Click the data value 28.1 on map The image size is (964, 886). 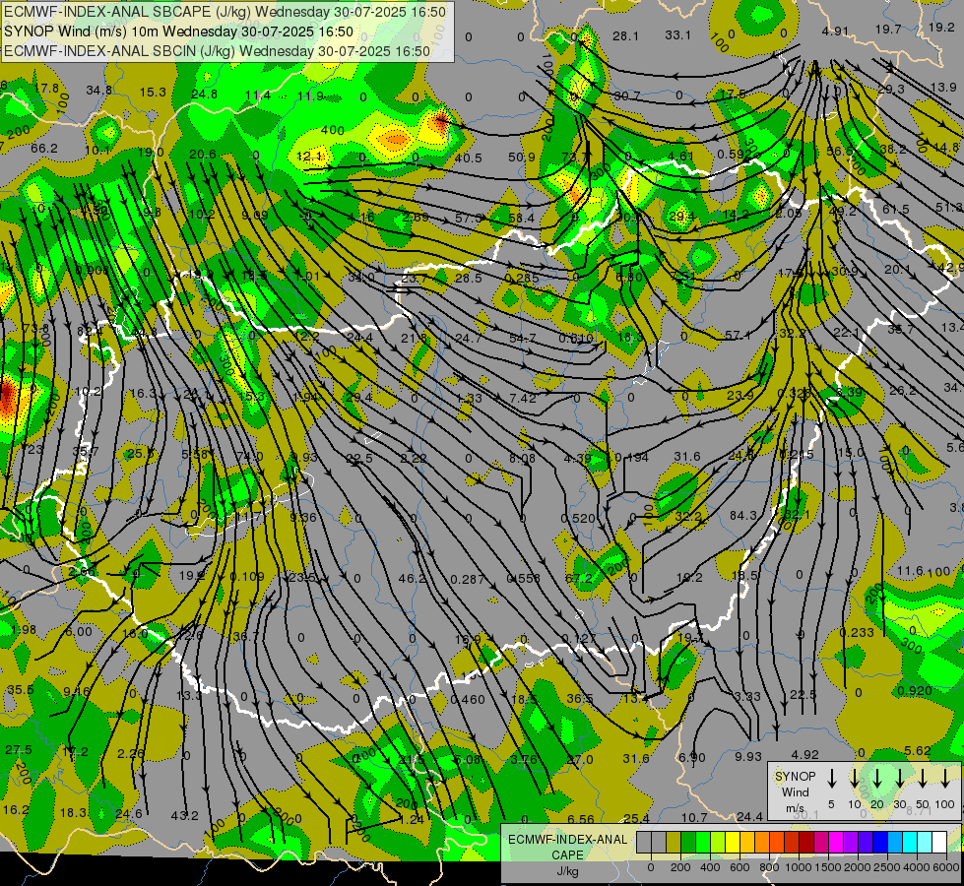pyautogui.click(x=626, y=36)
